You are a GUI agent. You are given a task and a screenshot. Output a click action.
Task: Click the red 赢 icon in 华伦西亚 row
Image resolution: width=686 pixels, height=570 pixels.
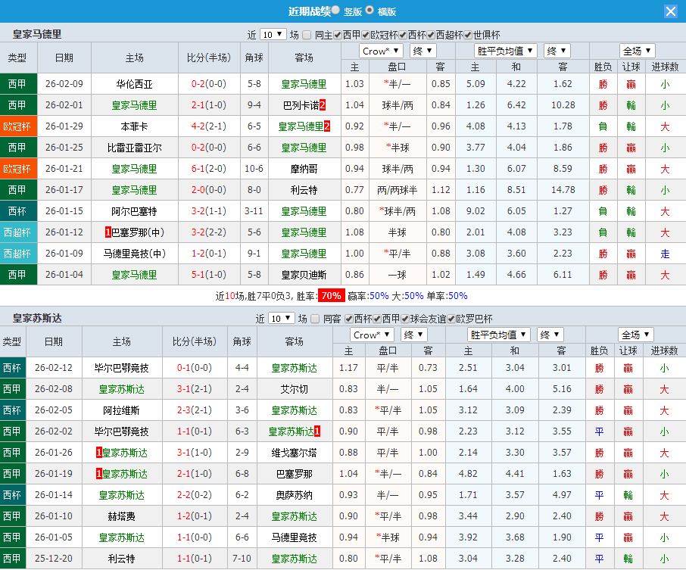pyautogui.click(x=631, y=85)
